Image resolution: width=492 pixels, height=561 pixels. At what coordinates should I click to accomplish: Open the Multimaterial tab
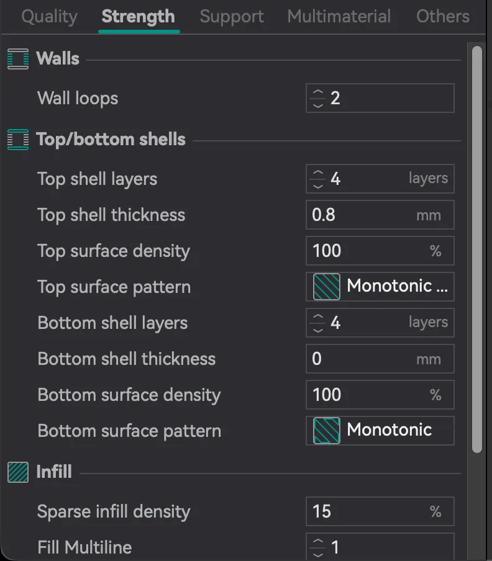pyautogui.click(x=339, y=17)
